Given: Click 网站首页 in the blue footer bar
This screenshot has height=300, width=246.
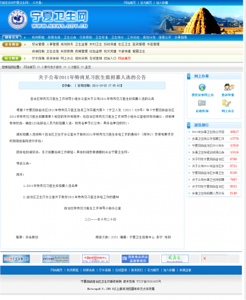Looking at the screenshot, I should (x=57, y=270).
